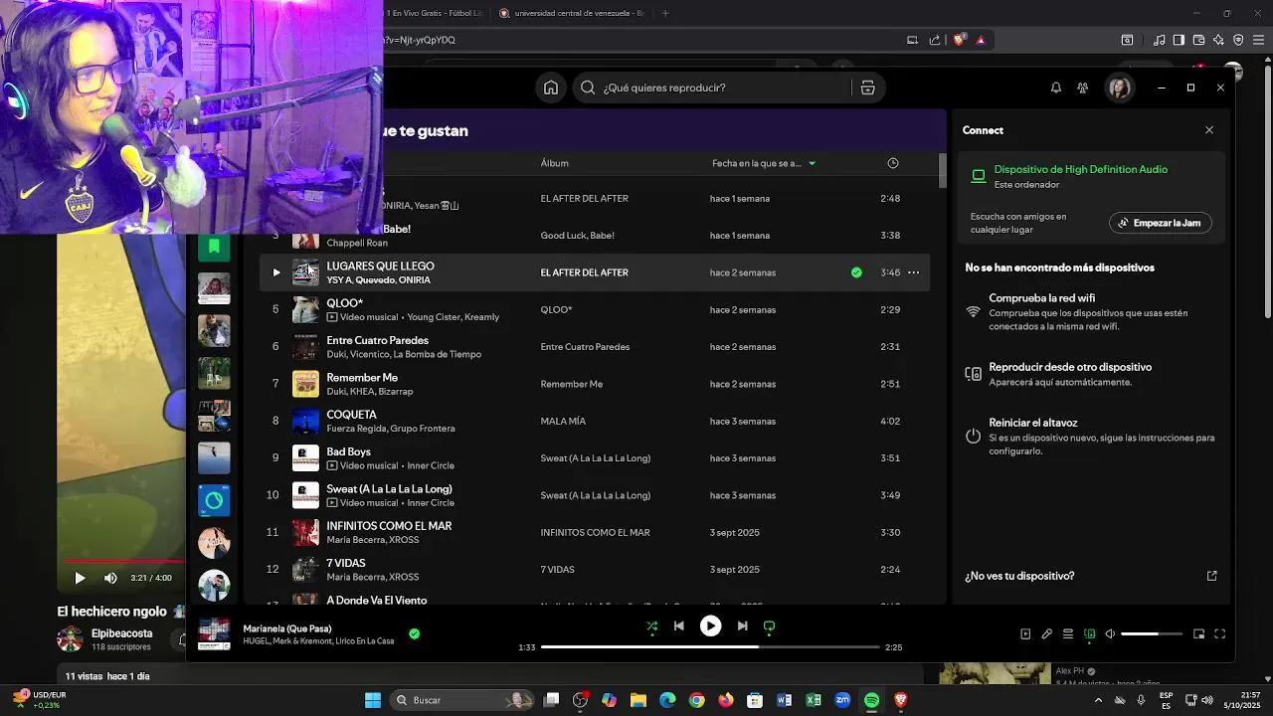Open Brave VPN shield icon
Viewport: 1273px width, 716px height.
point(1238,40)
